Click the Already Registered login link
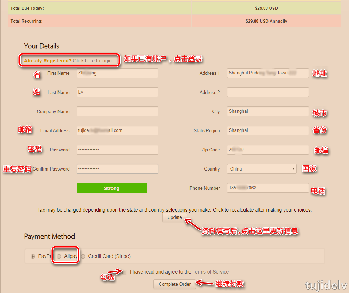The image size is (349, 293). click(68, 61)
